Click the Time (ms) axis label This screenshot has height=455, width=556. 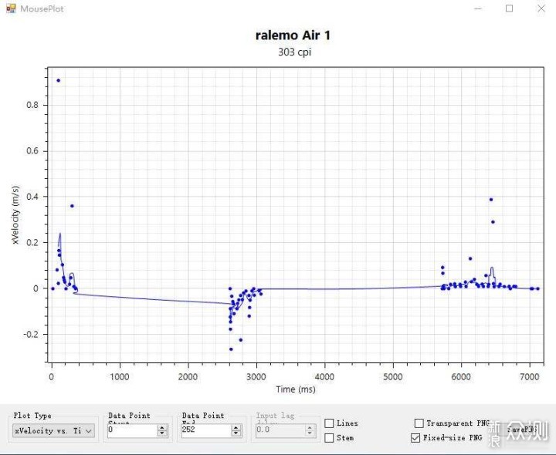[296, 389]
